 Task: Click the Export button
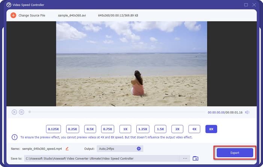pos(235,153)
